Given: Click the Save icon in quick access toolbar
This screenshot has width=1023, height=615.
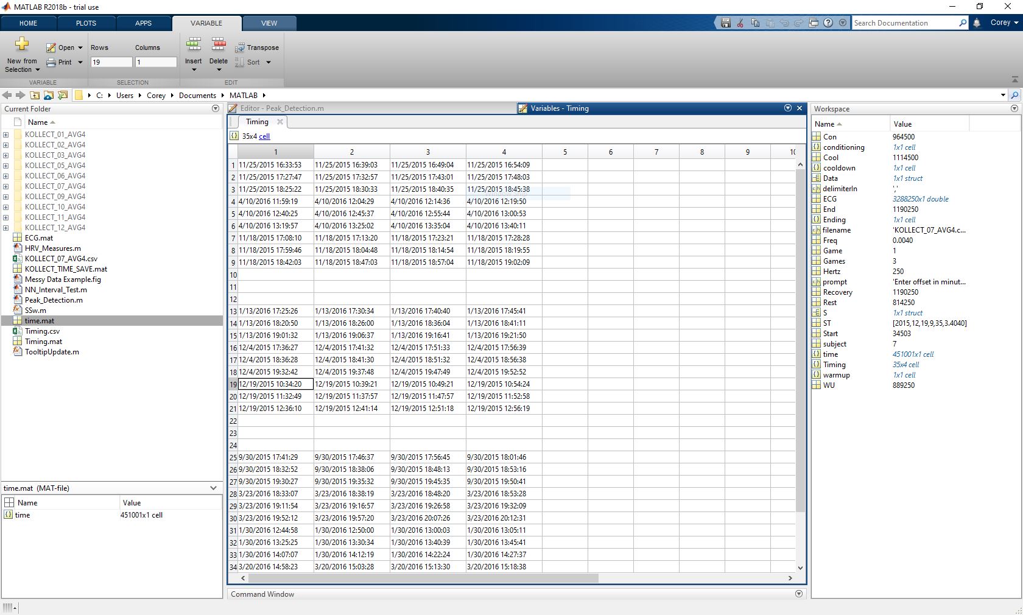Looking at the screenshot, I should point(725,23).
